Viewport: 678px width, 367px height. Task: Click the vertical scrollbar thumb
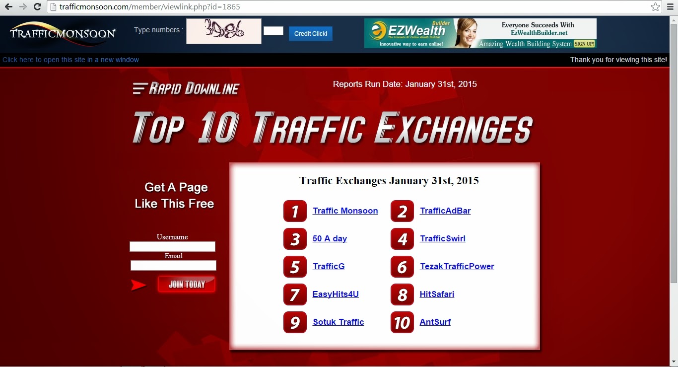point(674,153)
